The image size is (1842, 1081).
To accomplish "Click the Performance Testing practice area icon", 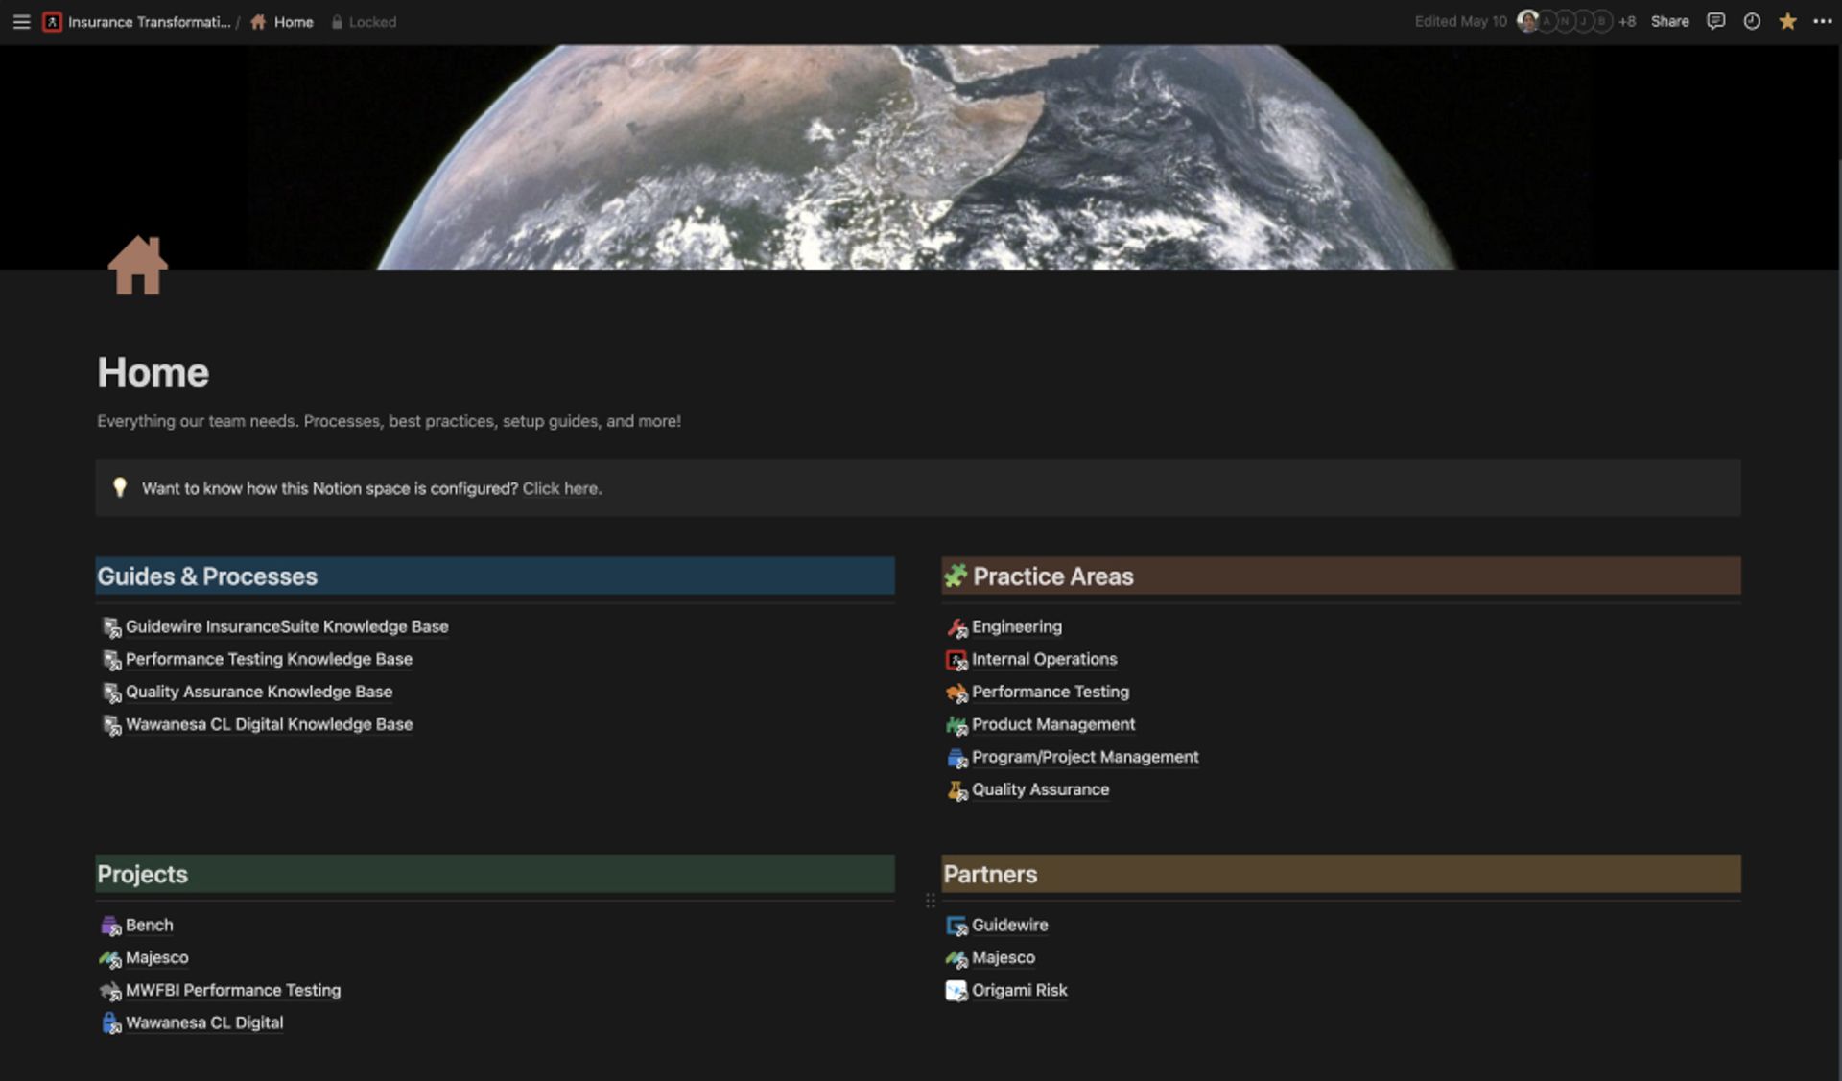I will pos(956,693).
